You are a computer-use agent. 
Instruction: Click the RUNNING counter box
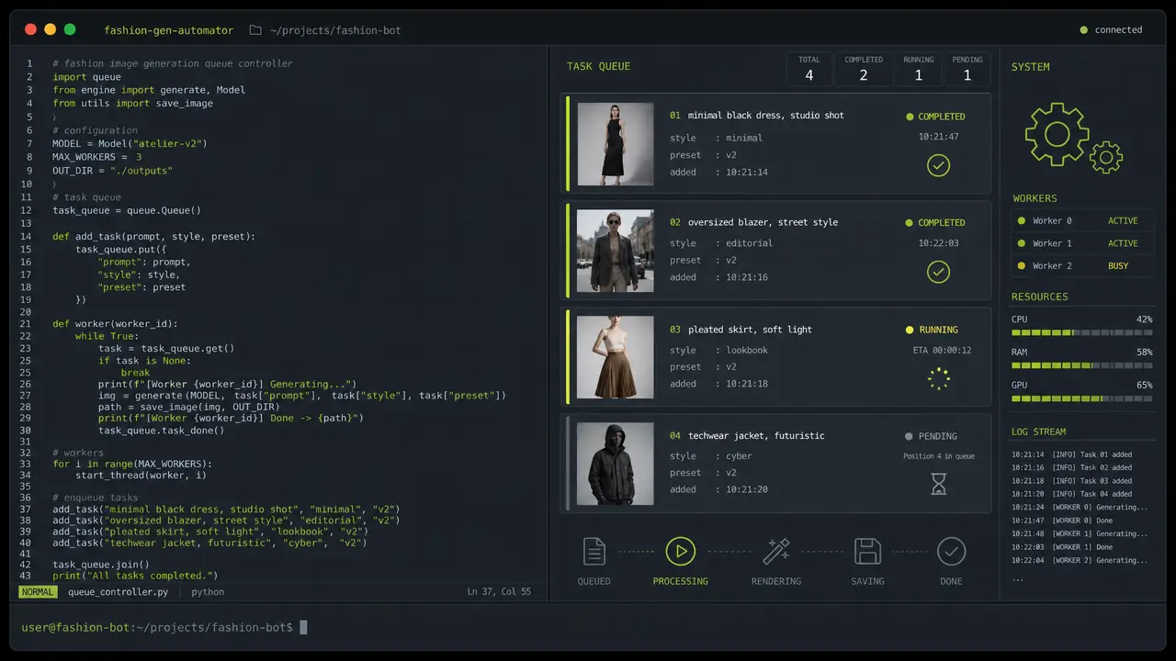click(x=919, y=69)
